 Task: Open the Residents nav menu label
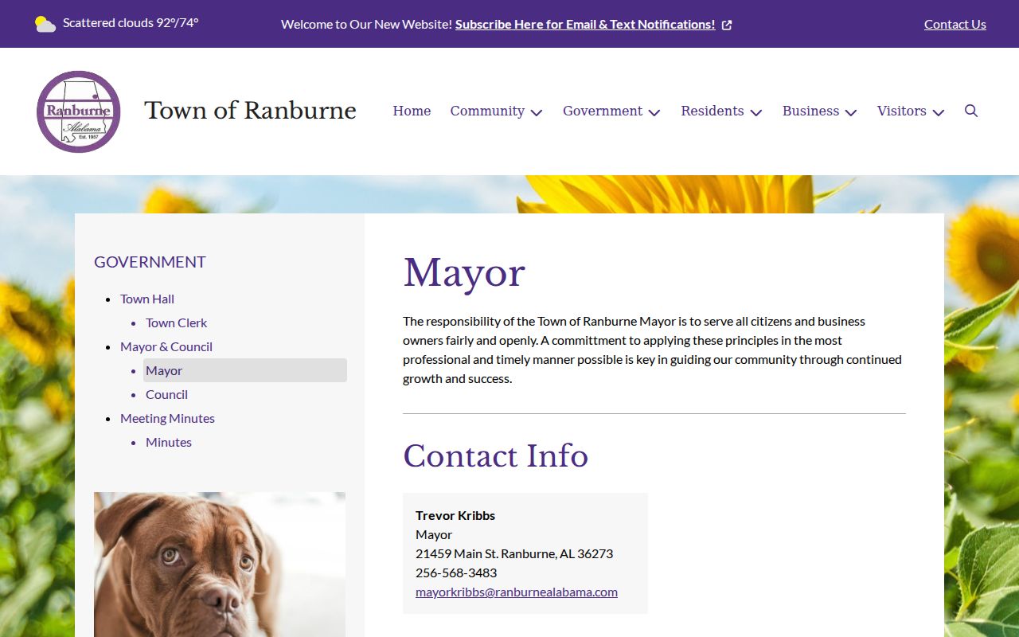pos(713,111)
